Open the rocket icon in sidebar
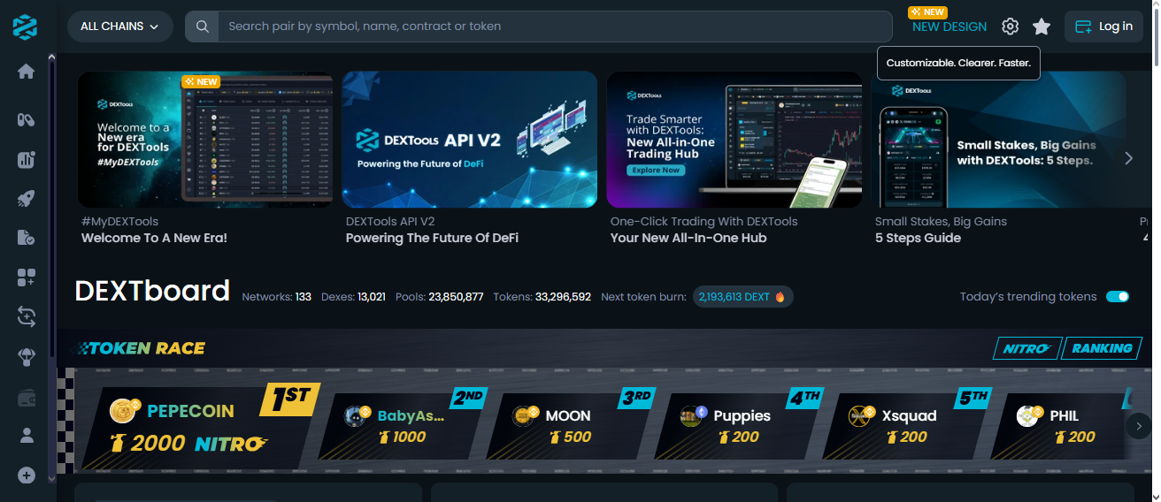Screen dimensions: 1161x502 coord(26,199)
